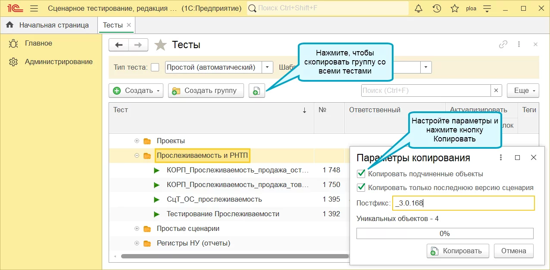The width and height of the screenshot is (550, 270).
Task: Click the Отмена button
Action: [513, 251]
